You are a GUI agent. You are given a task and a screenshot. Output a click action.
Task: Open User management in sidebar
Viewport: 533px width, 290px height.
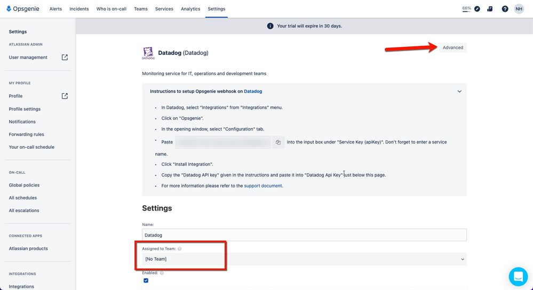tap(28, 58)
